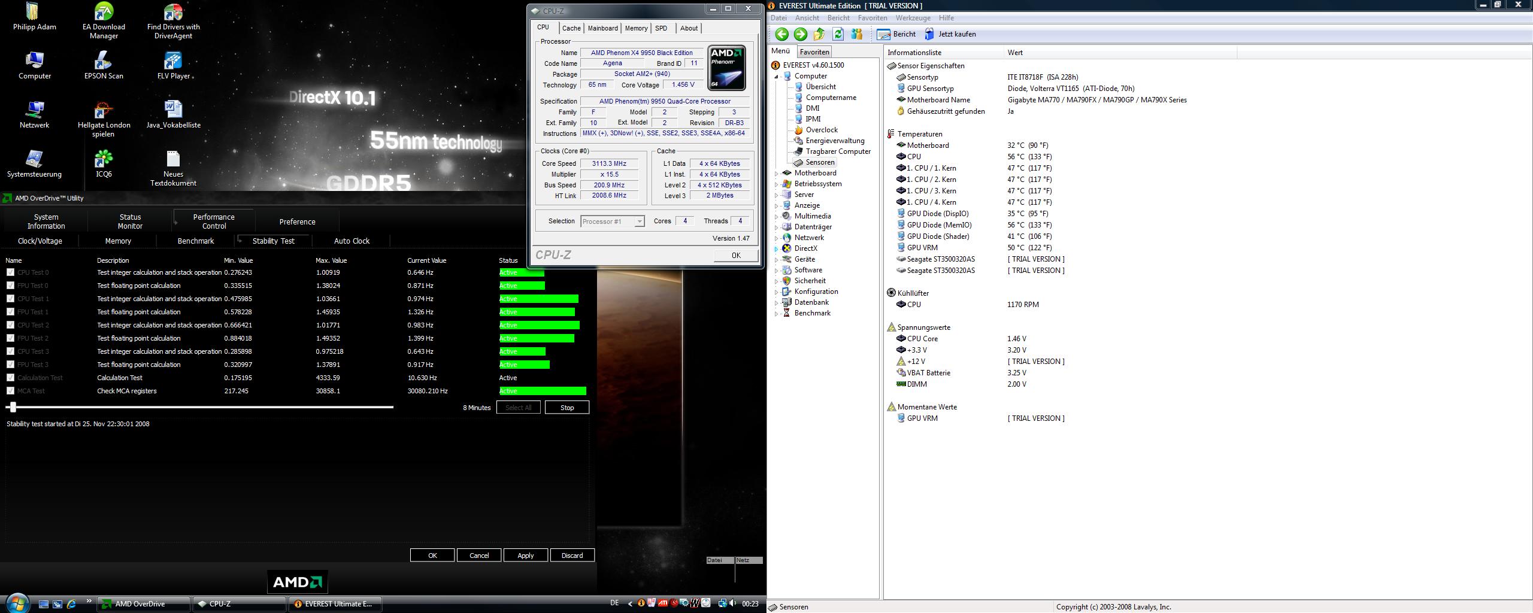The height and width of the screenshot is (613, 1533).
Task: Expand the Software tree node
Action: coord(777,271)
